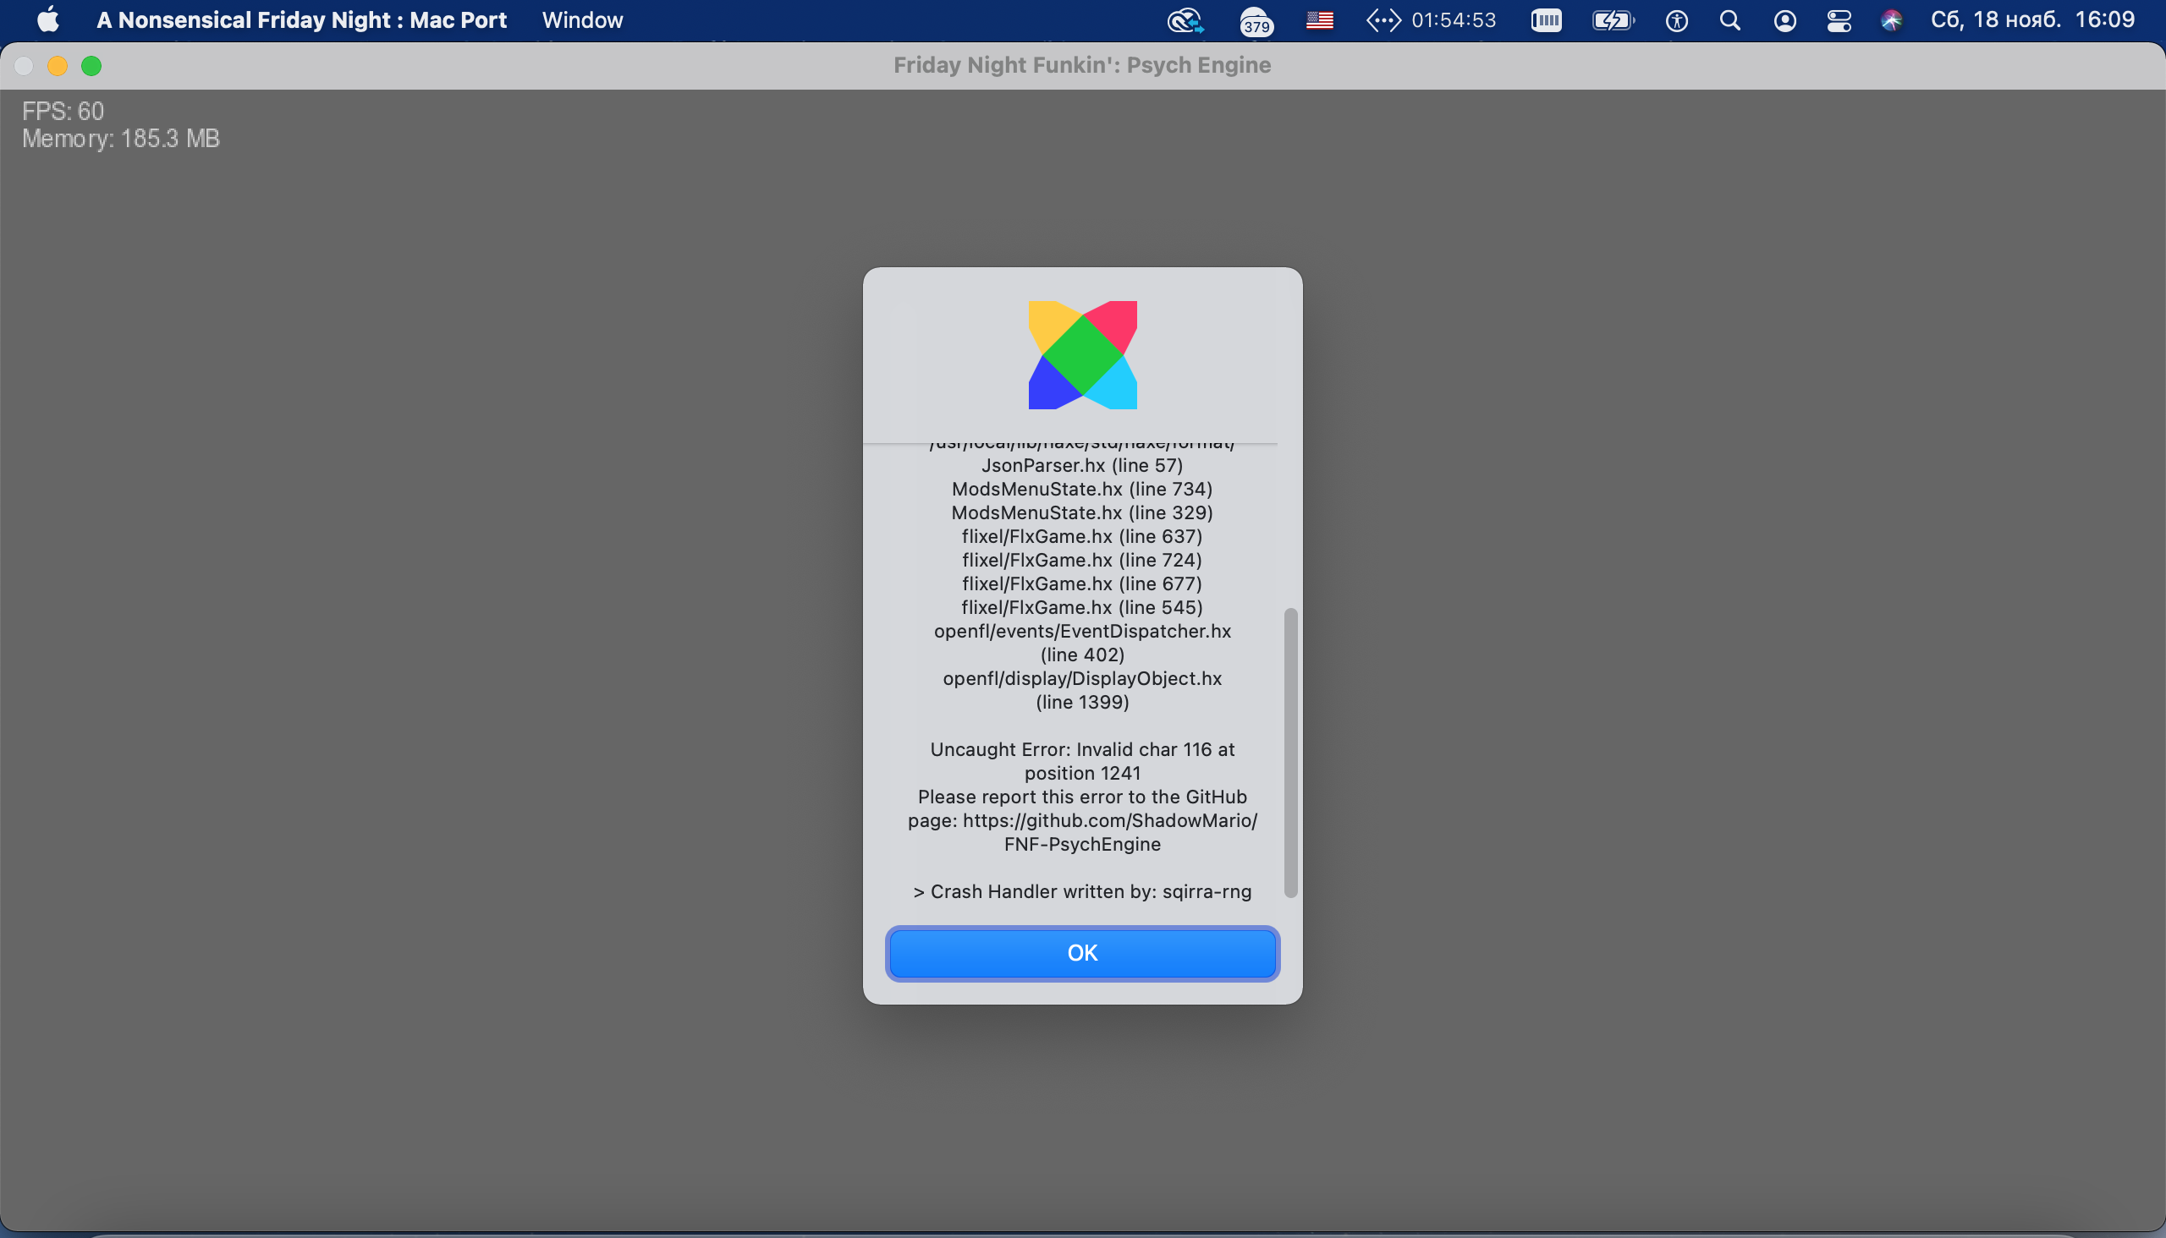Open the US flag input source menu
The height and width of the screenshot is (1238, 2166).
1320,19
